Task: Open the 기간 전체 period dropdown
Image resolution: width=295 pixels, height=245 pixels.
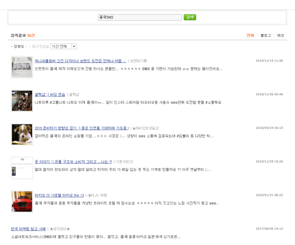Action: tap(64, 46)
